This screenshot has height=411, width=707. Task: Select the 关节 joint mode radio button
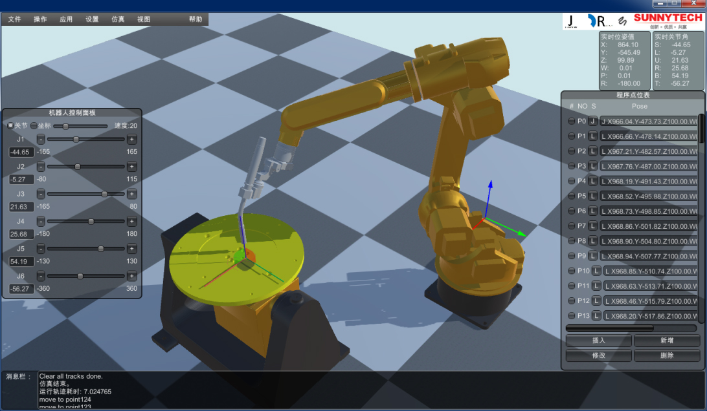click(10, 125)
